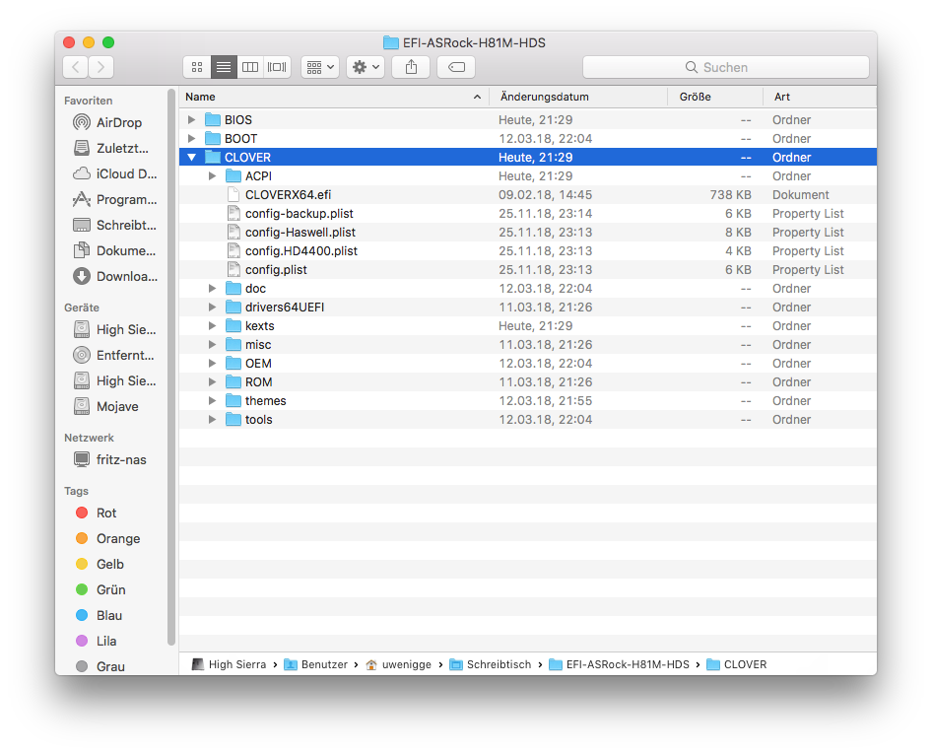Expand the kexts folder
Screen dimensions: 932x754
212,326
